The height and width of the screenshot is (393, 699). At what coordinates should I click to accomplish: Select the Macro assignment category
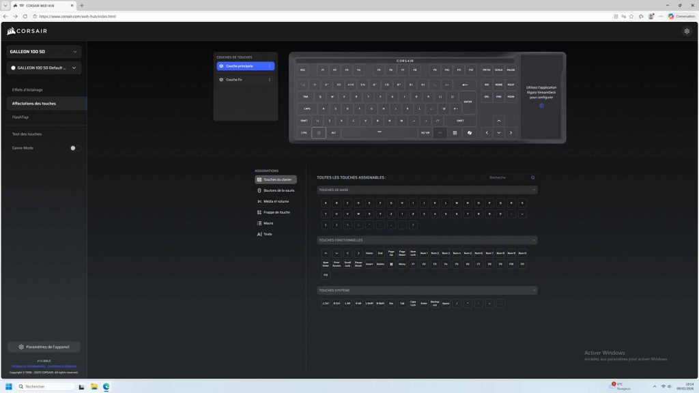pyautogui.click(x=269, y=223)
